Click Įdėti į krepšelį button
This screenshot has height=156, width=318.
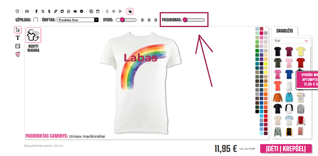coord(286,149)
